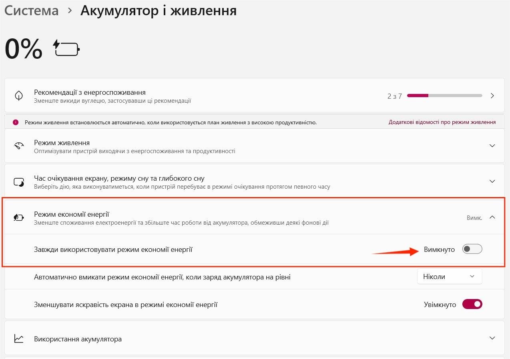510x359 pixels.
Task: Click the leaf icon for energy recommendations
Action: tap(18, 96)
